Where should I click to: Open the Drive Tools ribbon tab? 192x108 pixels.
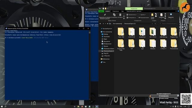134,11
